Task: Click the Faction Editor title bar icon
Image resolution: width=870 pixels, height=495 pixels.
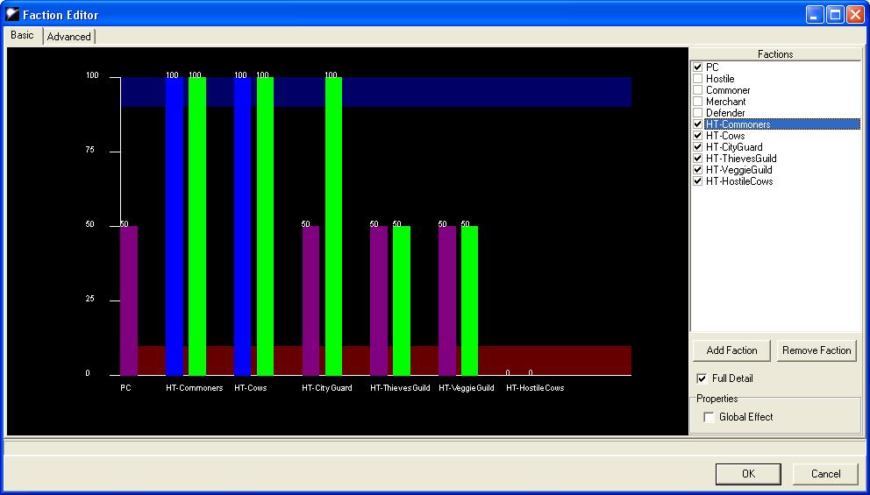Action: [x=12, y=14]
